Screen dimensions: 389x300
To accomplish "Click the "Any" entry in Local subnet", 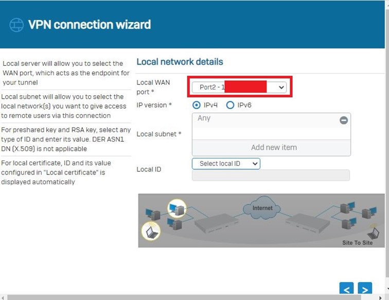I will point(204,118).
